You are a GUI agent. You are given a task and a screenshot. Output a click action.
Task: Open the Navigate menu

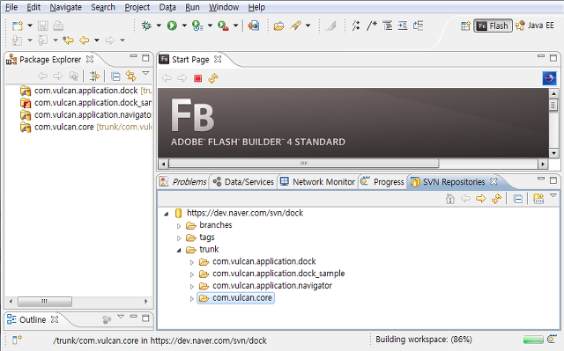point(65,7)
